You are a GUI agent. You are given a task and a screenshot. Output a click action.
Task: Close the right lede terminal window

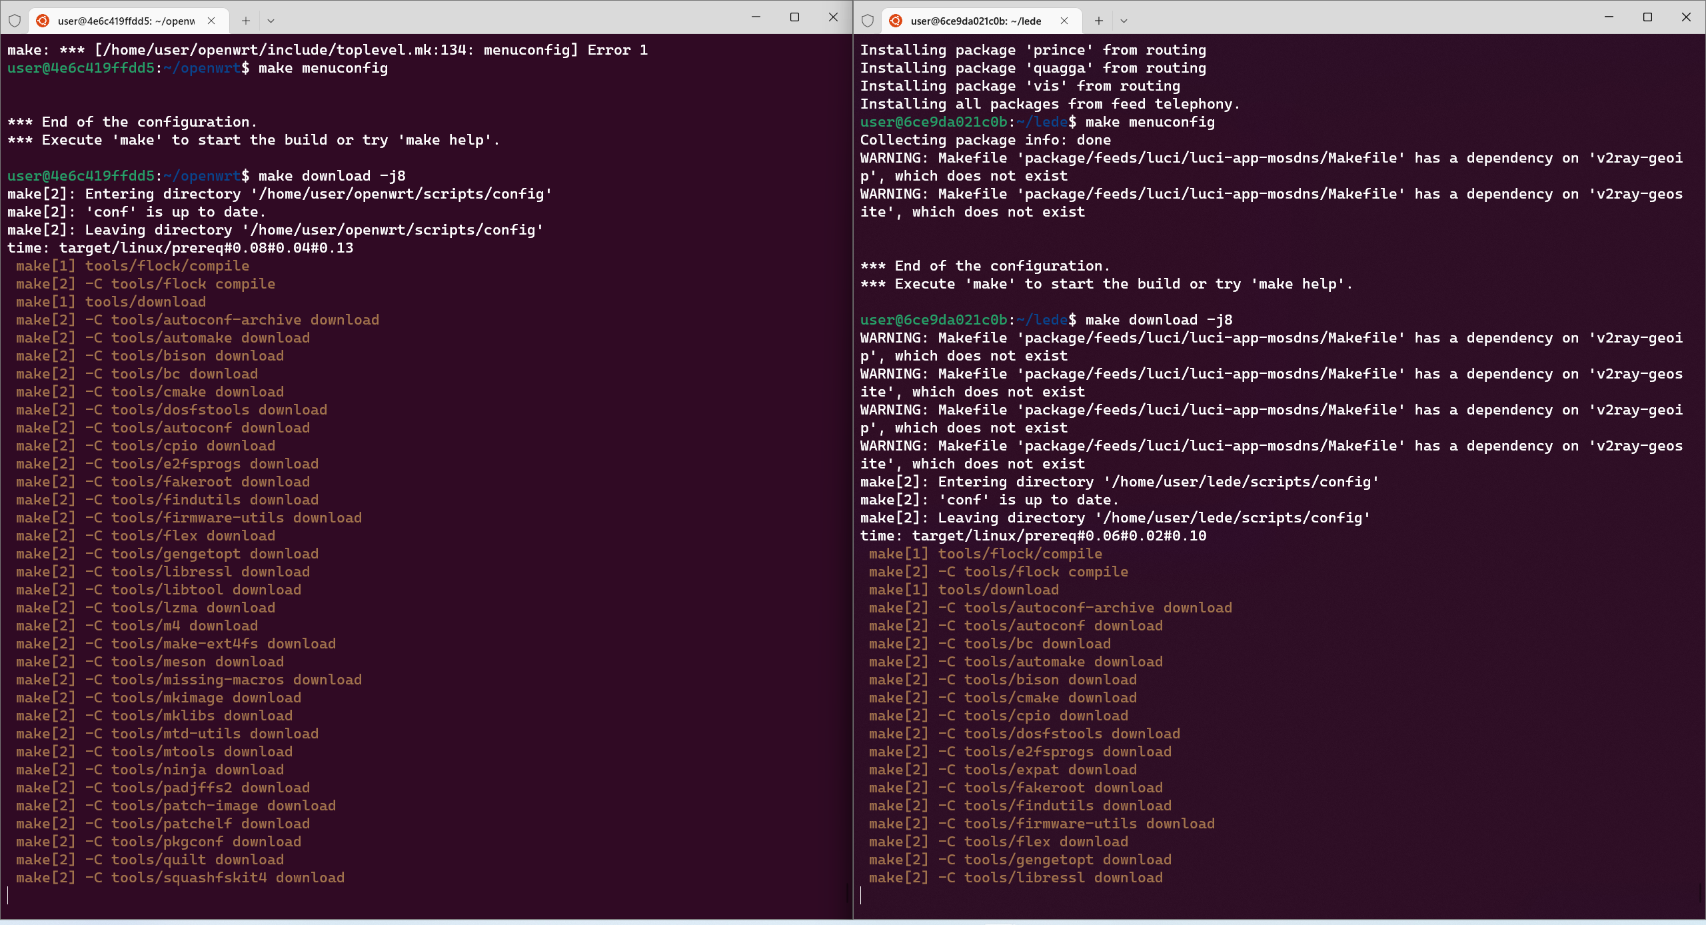pyautogui.click(x=1686, y=17)
